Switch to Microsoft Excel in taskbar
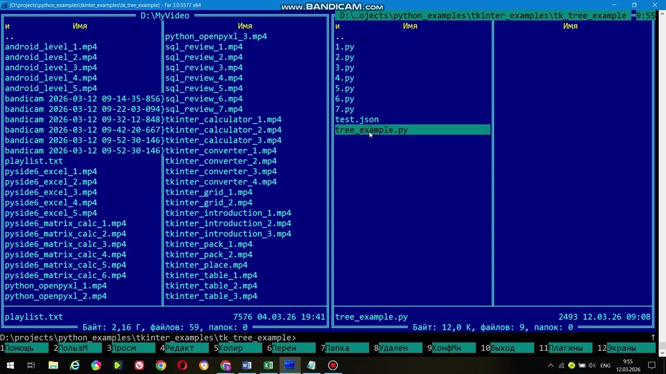This screenshot has height=374, width=666. click(x=268, y=366)
